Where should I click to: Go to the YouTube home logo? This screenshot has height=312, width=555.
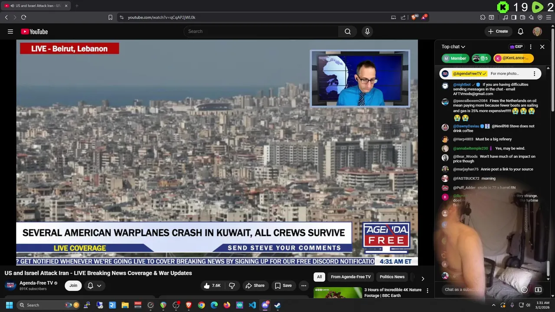(34, 32)
